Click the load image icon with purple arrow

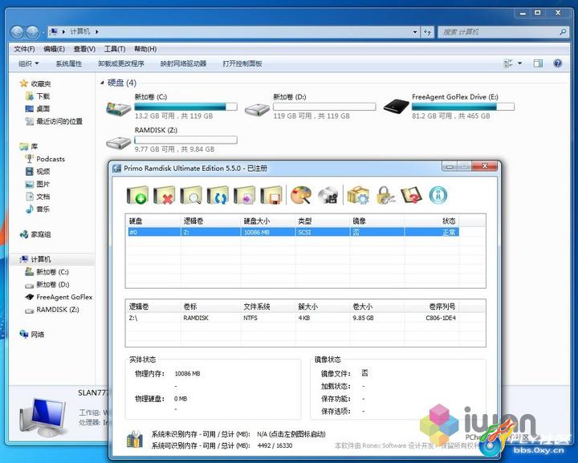click(x=244, y=195)
